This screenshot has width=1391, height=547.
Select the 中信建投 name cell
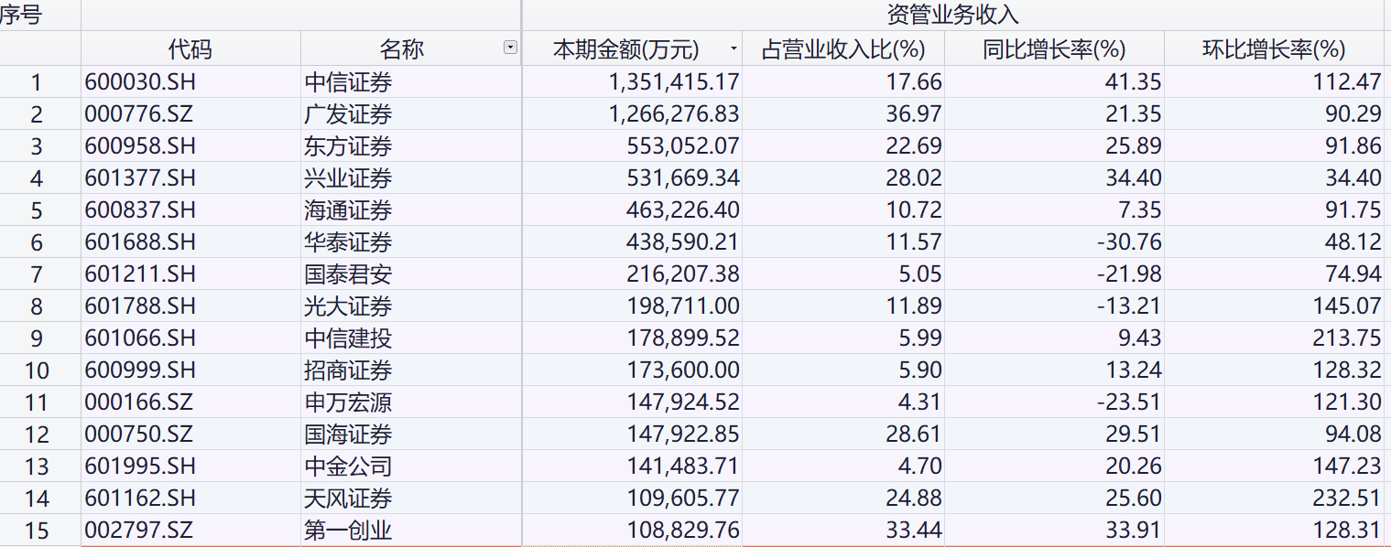[411, 338]
